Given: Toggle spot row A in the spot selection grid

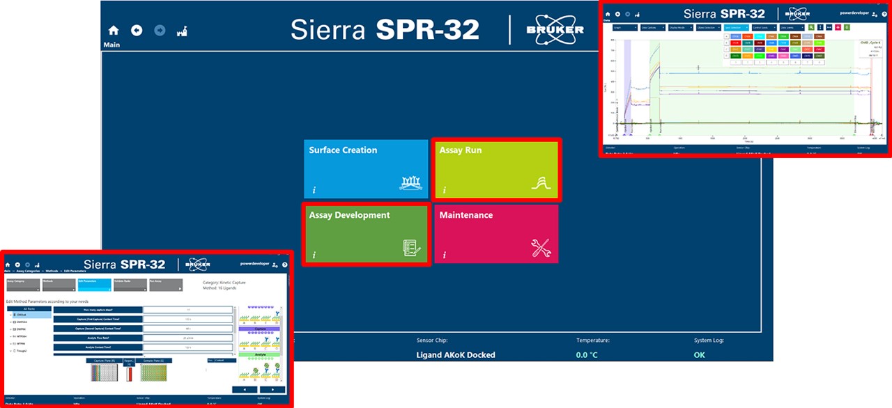Looking at the screenshot, I should coord(726,36).
